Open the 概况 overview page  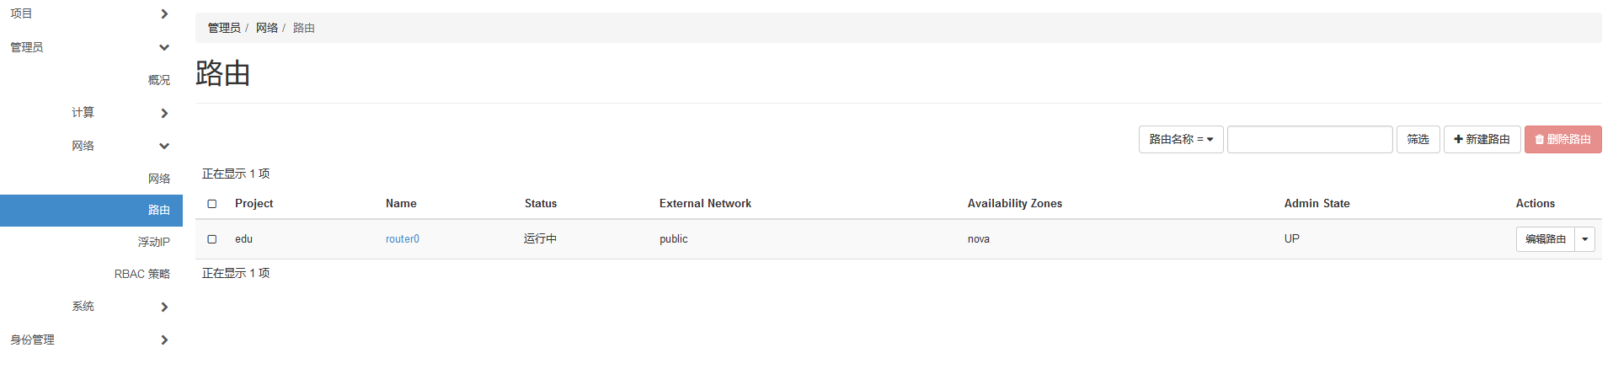pyautogui.click(x=159, y=80)
